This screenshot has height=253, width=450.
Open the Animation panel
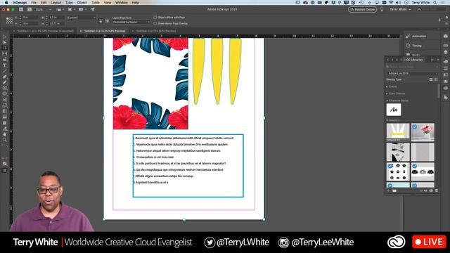pos(419,36)
